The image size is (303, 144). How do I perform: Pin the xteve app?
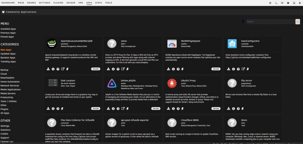(x=127, y=69)
